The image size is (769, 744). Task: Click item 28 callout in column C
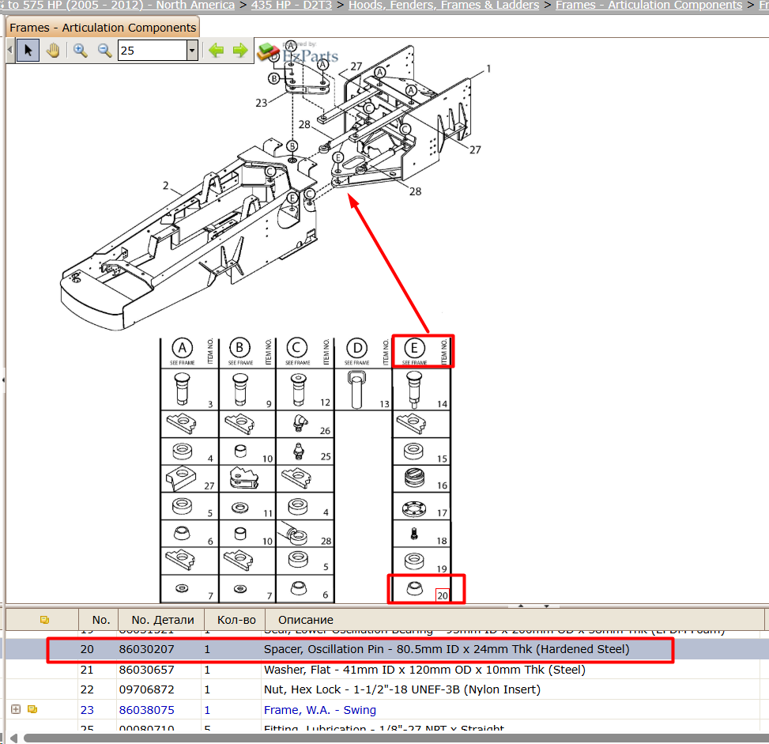click(x=326, y=541)
